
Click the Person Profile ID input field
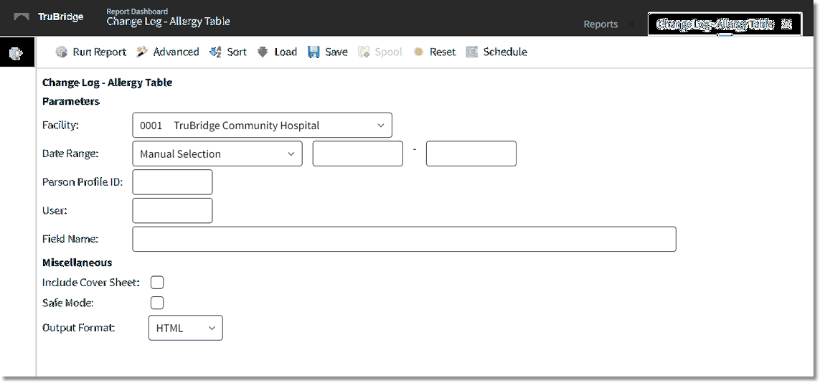pos(172,182)
